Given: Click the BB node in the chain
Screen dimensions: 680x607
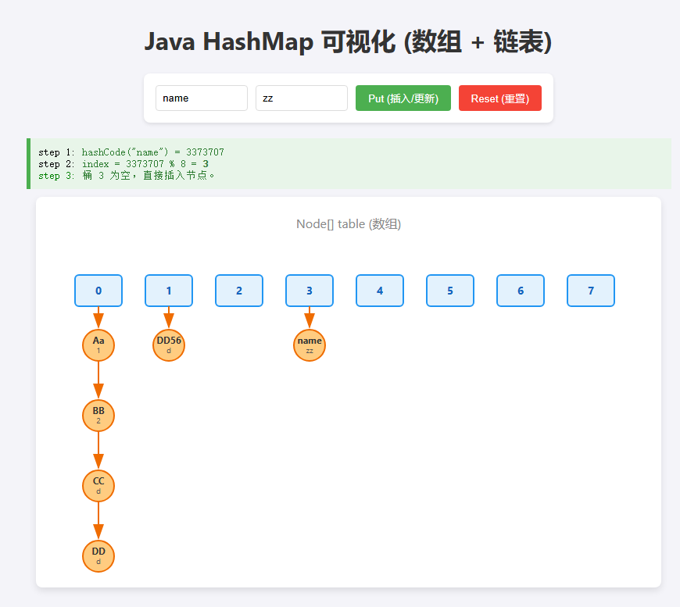Looking at the screenshot, I should (x=98, y=416).
